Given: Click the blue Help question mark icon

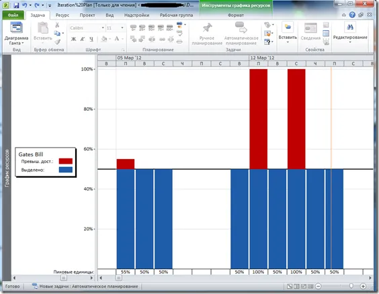Looking at the screenshot, I should pyautogui.click(x=352, y=15).
